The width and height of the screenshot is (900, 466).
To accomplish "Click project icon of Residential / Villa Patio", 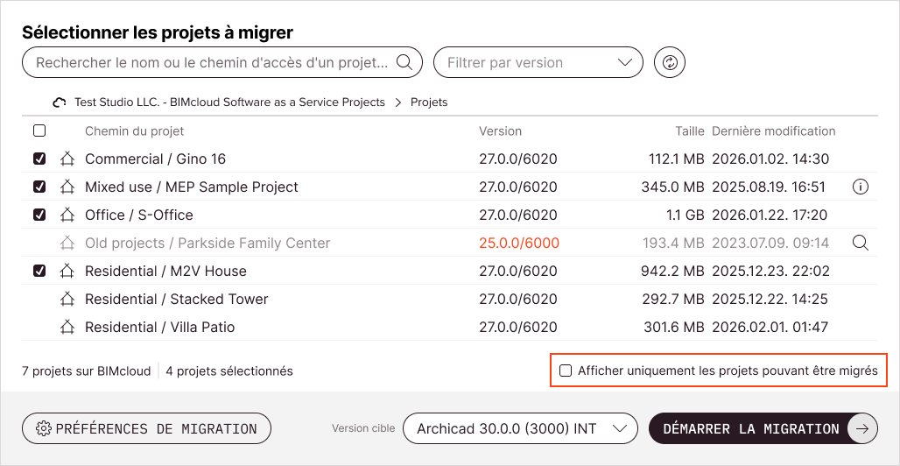I will [x=67, y=327].
